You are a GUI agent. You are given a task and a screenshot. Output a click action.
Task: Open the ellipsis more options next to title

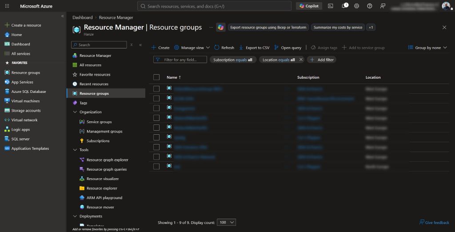[x=211, y=27]
